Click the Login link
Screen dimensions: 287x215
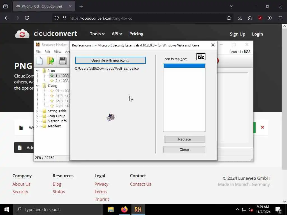click(257, 34)
